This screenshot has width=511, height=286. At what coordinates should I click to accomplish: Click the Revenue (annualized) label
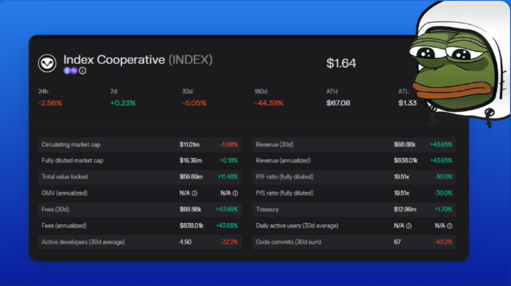point(283,161)
